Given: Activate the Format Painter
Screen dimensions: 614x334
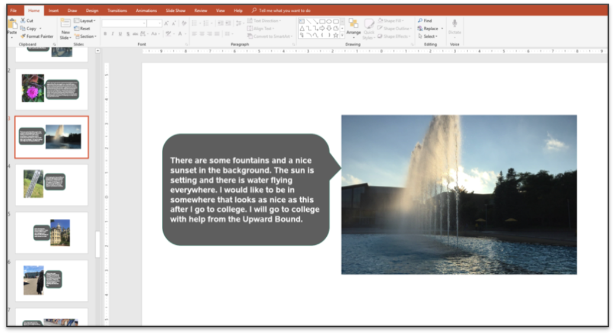Looking at the screenshot, I should [37, 37].
